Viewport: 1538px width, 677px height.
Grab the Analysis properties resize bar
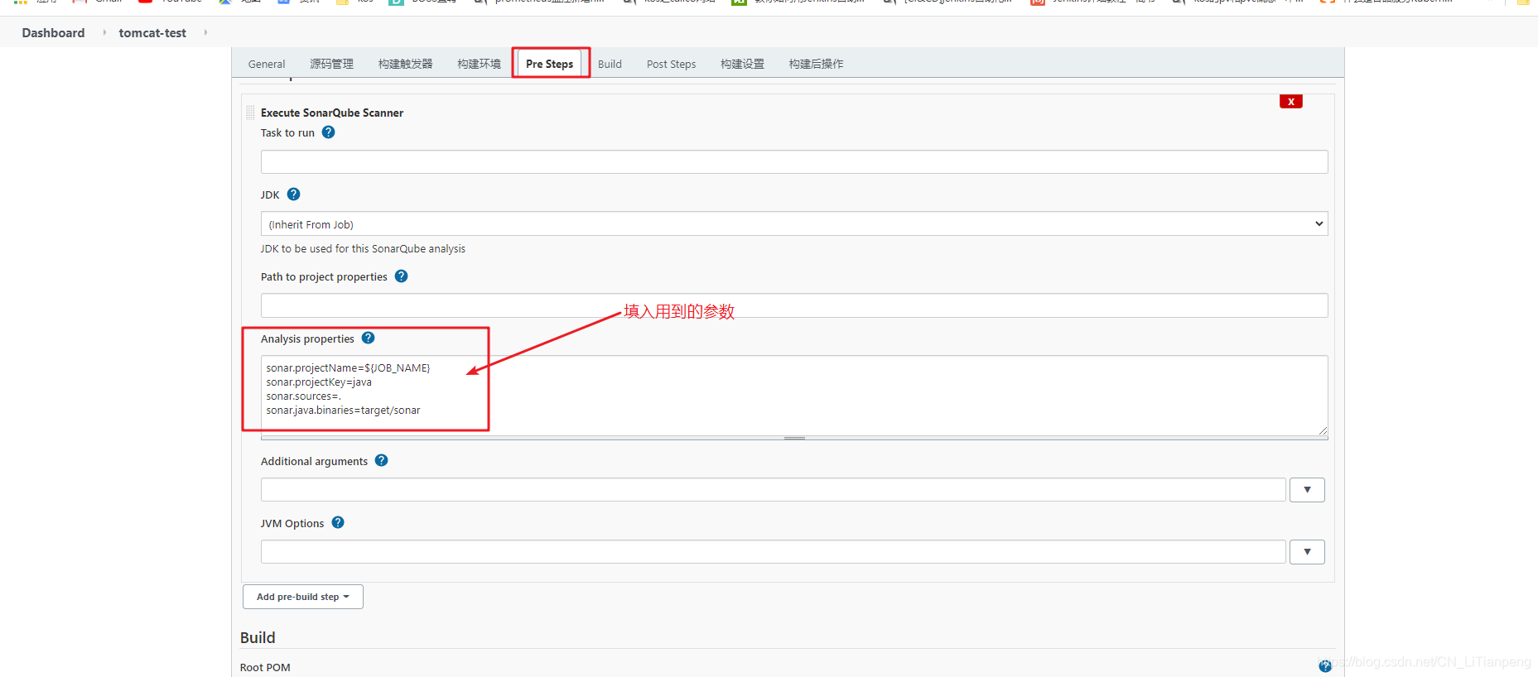[x=793, y=438]
